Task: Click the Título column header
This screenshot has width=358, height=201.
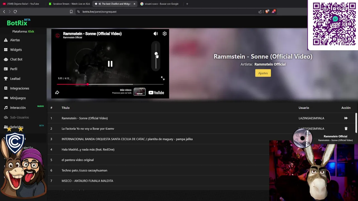Action: (65, 108)
